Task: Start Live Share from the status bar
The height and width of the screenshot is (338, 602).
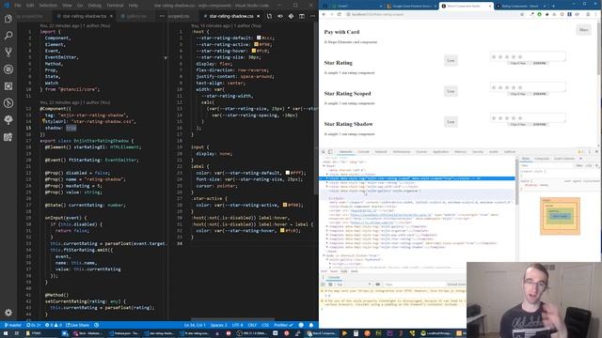Action: point(77,325)
